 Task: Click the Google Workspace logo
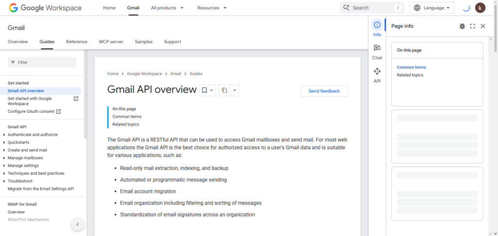pos(45,8)
